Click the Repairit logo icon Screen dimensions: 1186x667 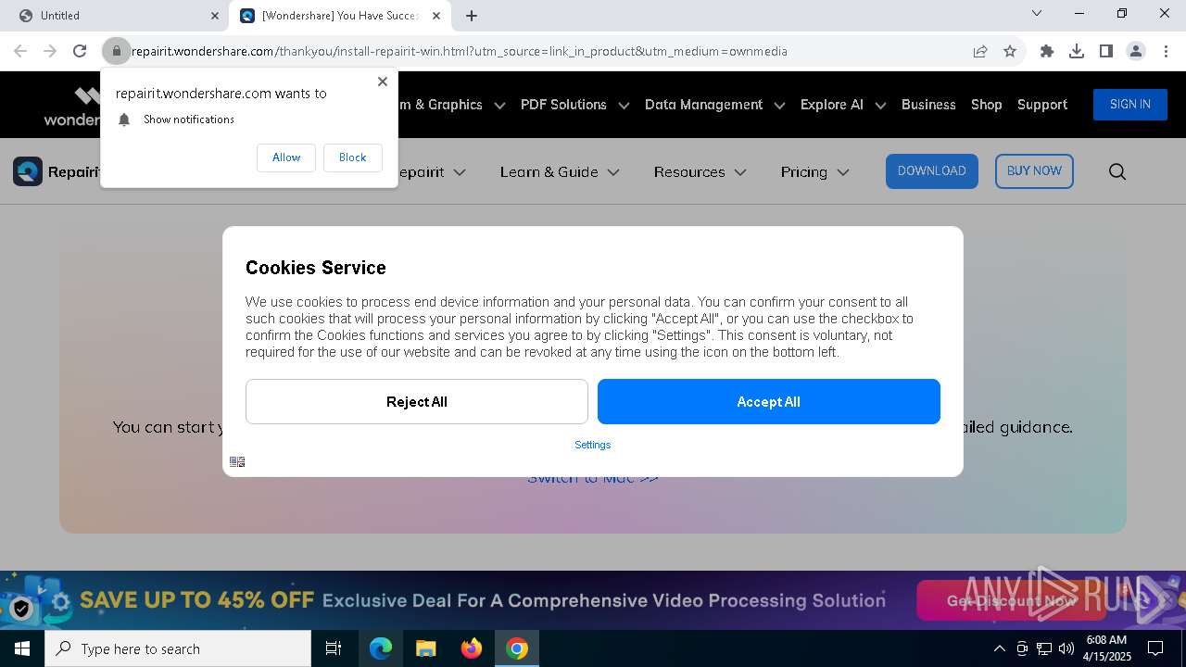click(x=28, y=171)
